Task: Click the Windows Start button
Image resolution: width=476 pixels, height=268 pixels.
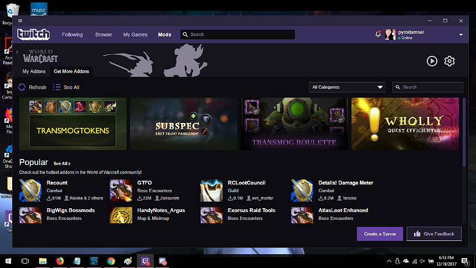Action: pyautogui.click(x=8, y=261)
